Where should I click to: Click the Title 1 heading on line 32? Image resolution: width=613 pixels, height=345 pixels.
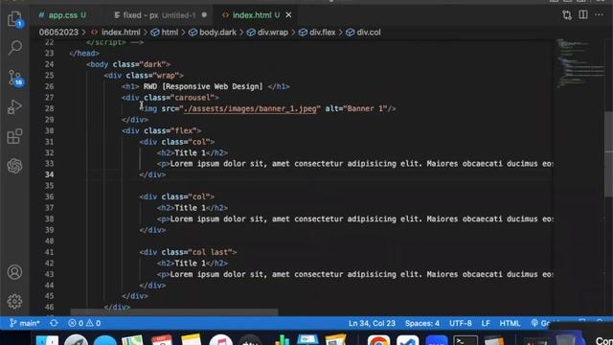tap(190, 153)
